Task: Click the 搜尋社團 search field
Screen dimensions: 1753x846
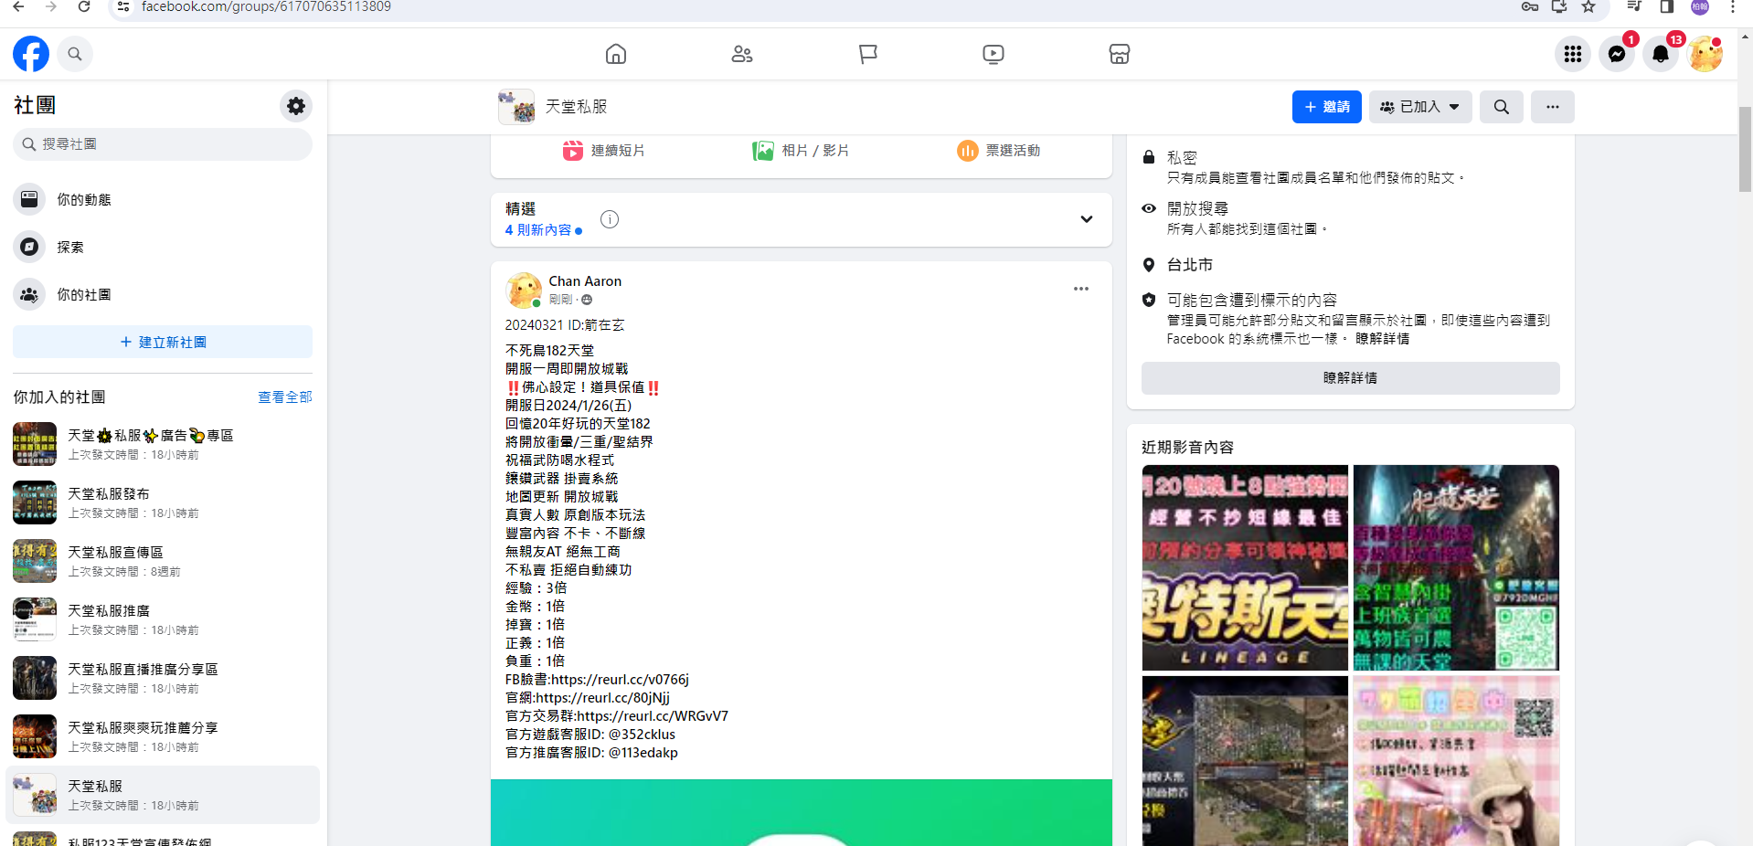Action: [x=163, y=144]
